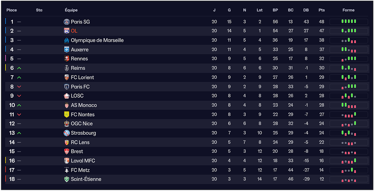Open the OL team name link
Image resolution: width=374 pixels, height=191 pixels.
[74, 31]
